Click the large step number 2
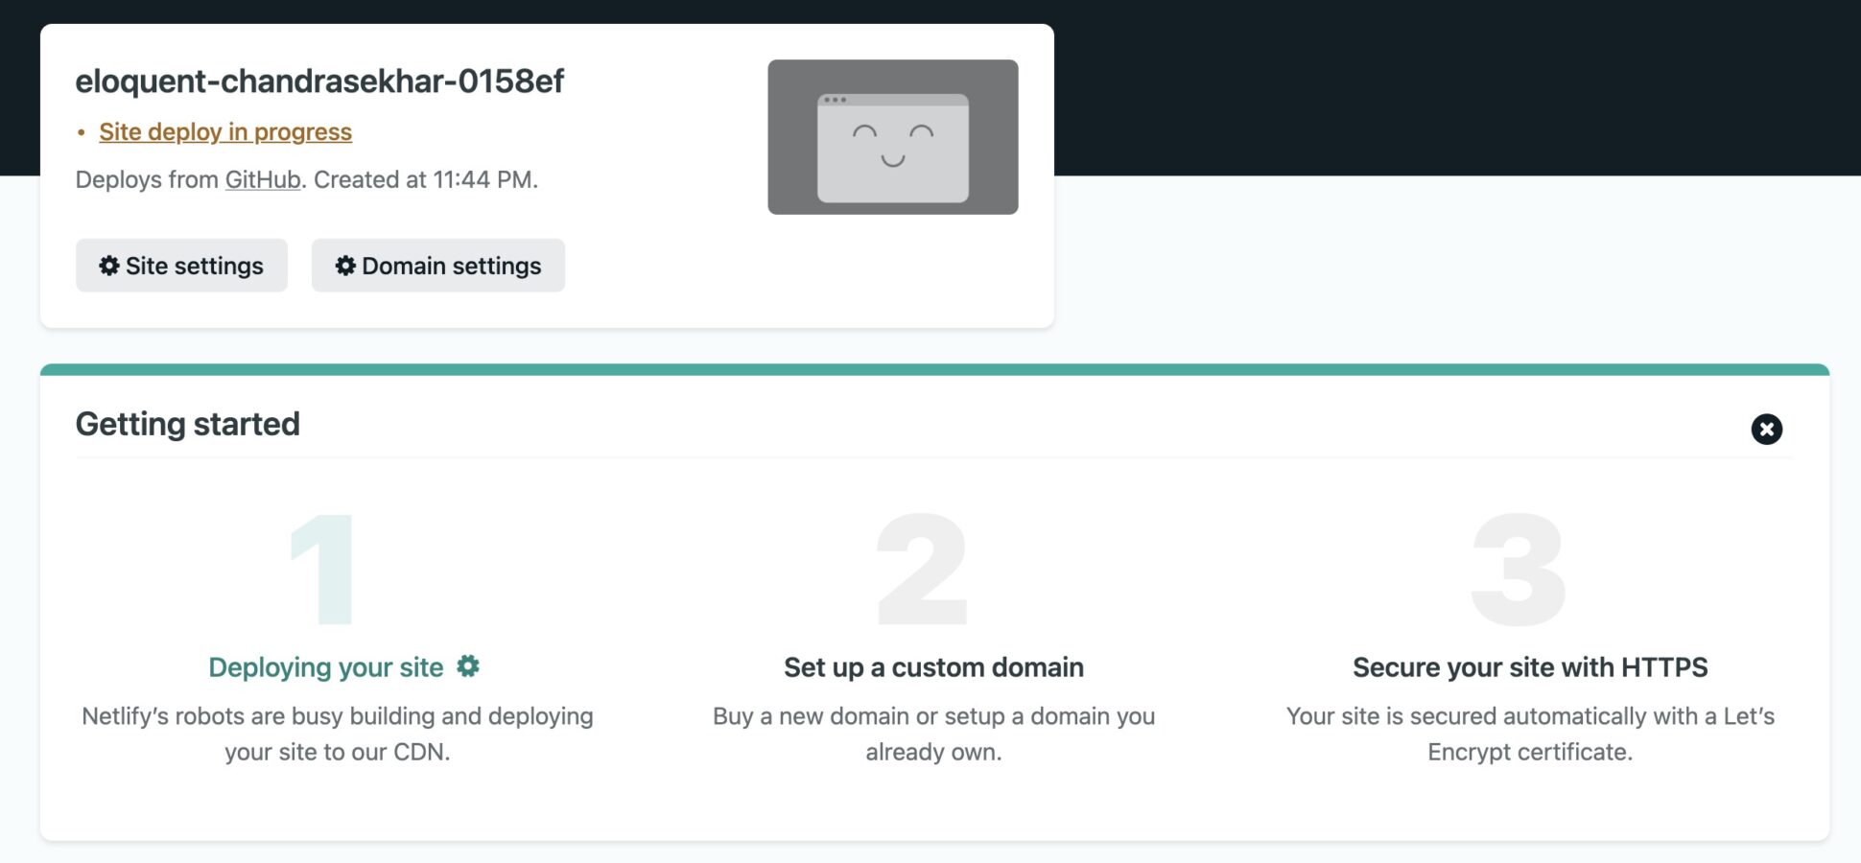The image size is (1861, 863). (x=923, y=570)
